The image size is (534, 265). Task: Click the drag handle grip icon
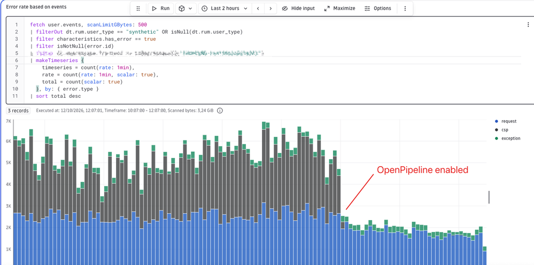(138, 9)
